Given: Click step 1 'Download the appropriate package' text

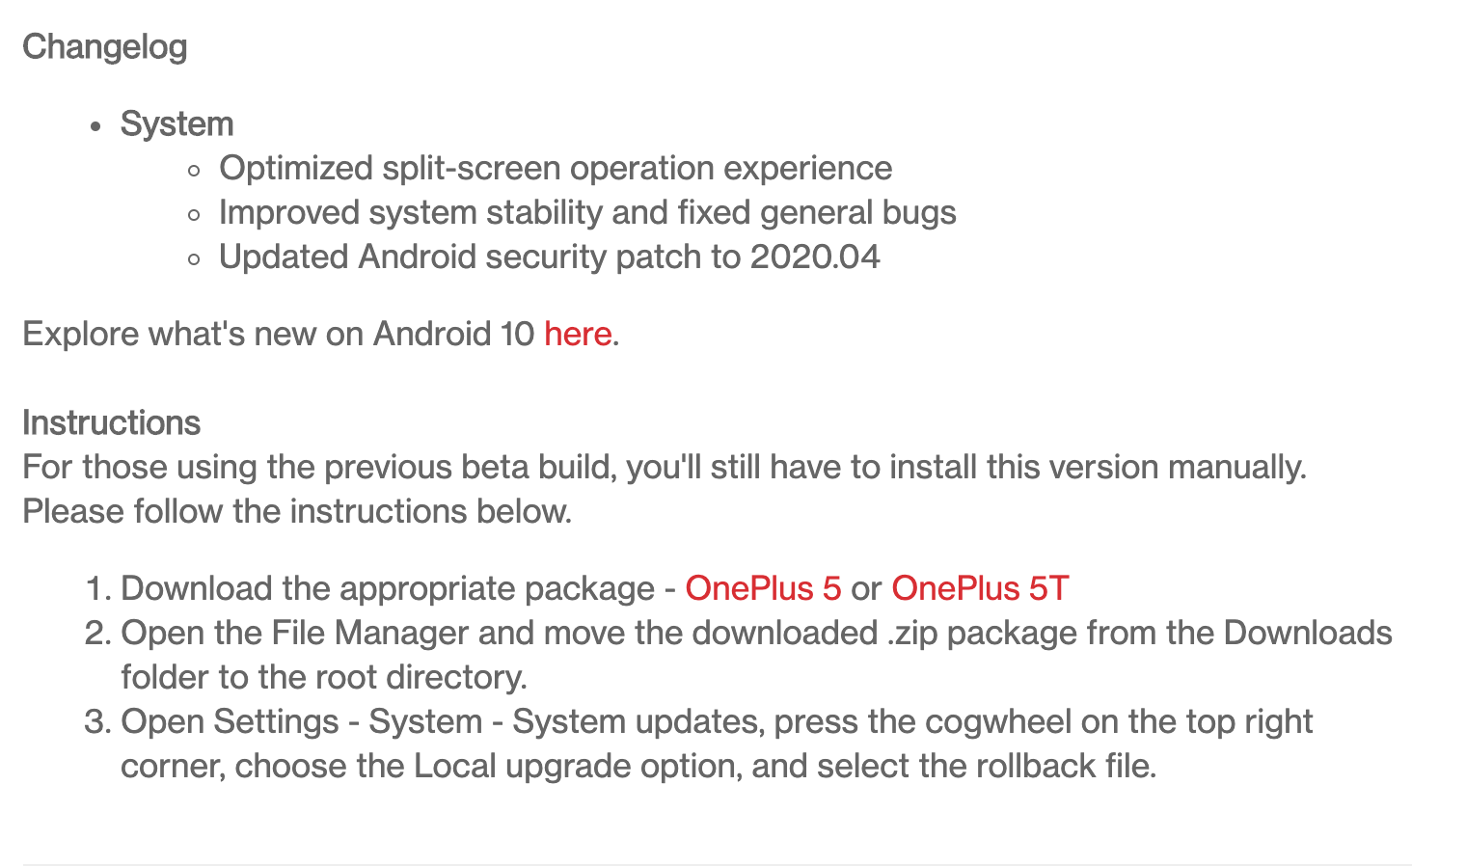Looking at the screenshot, I should tap(388, 588).
